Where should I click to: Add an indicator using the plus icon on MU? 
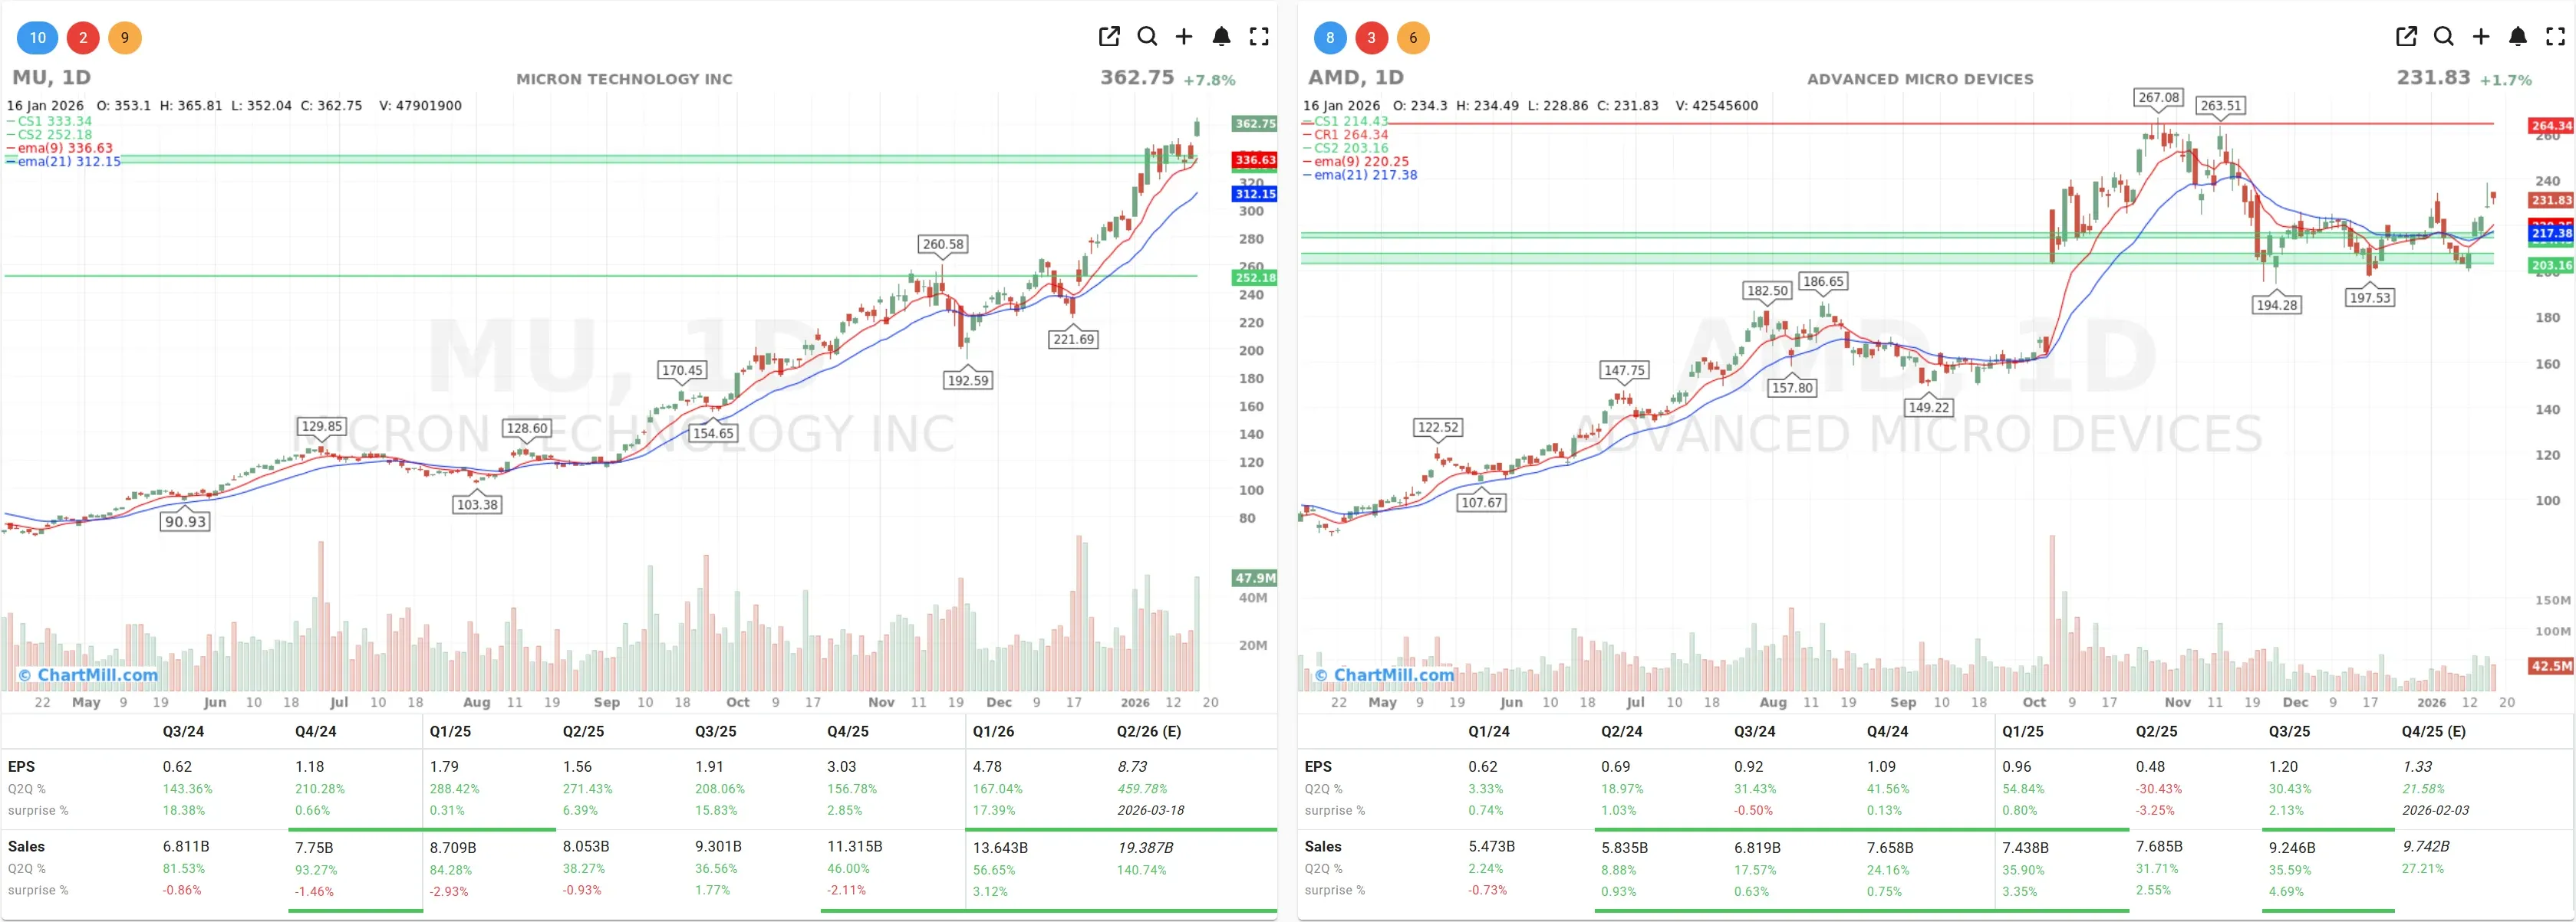pyautogui.click(x=1184, y=36)
